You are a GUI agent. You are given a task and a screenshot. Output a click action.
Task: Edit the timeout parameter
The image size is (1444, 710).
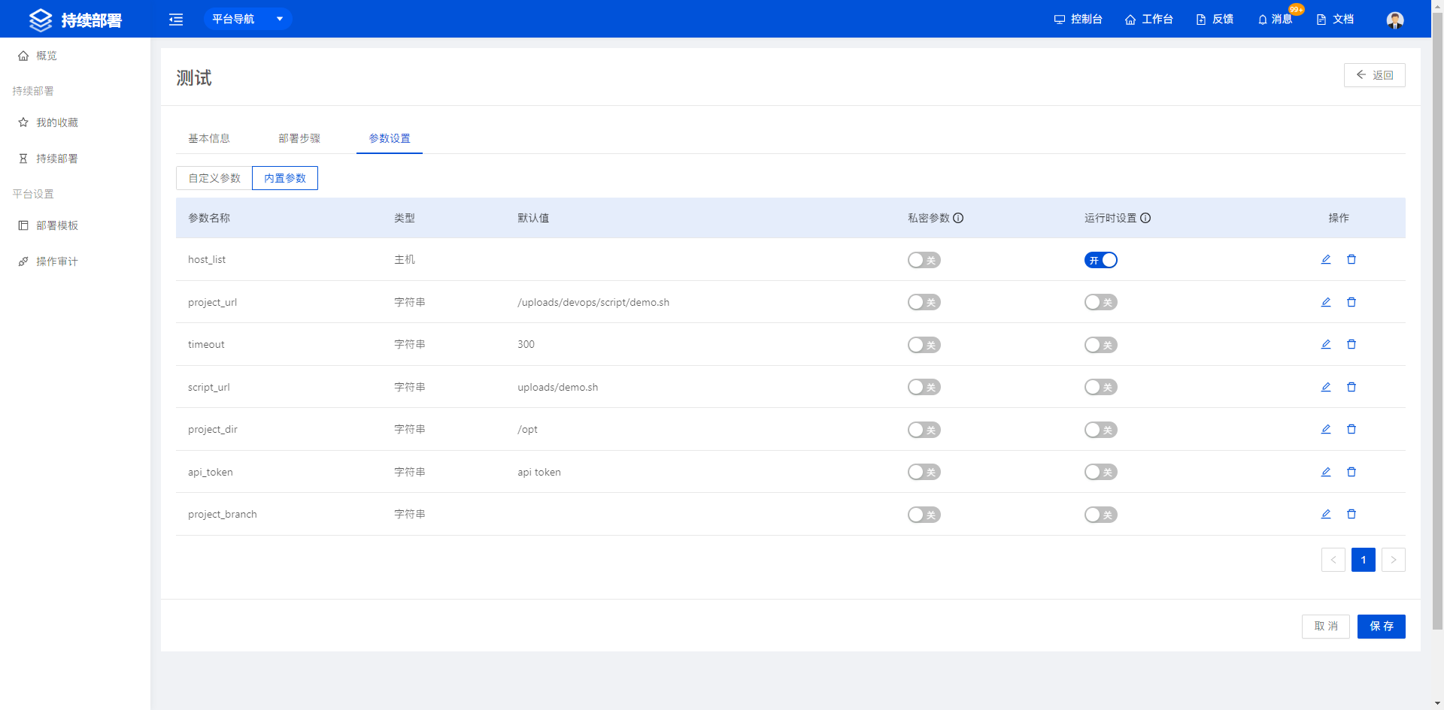click(1326, 344)
